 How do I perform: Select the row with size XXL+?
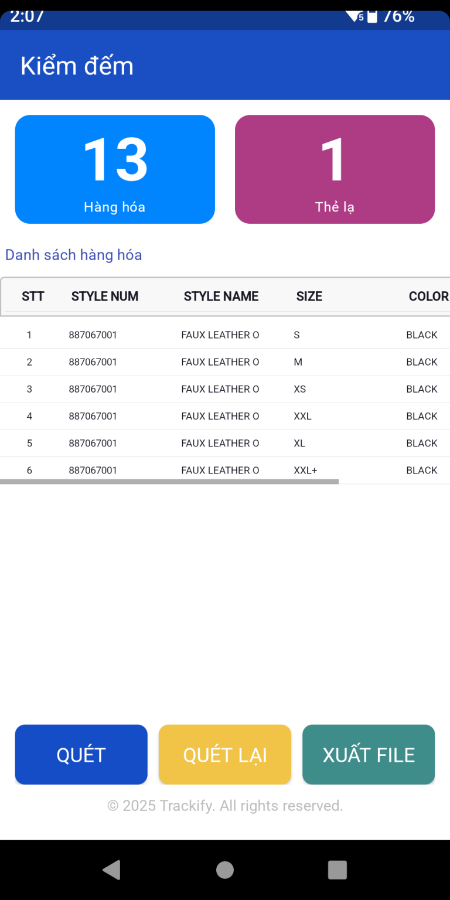coord(225,470)
